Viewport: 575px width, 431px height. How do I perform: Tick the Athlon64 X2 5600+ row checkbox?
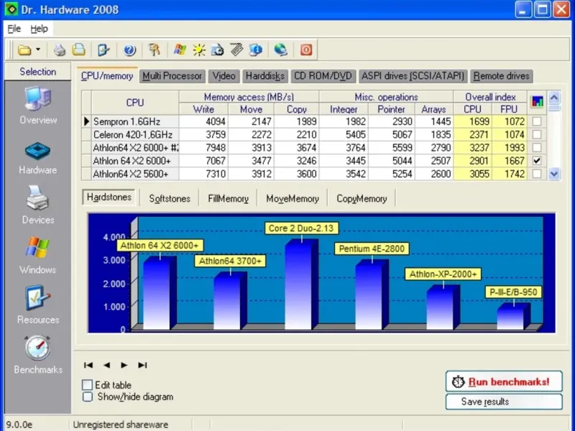537,174
